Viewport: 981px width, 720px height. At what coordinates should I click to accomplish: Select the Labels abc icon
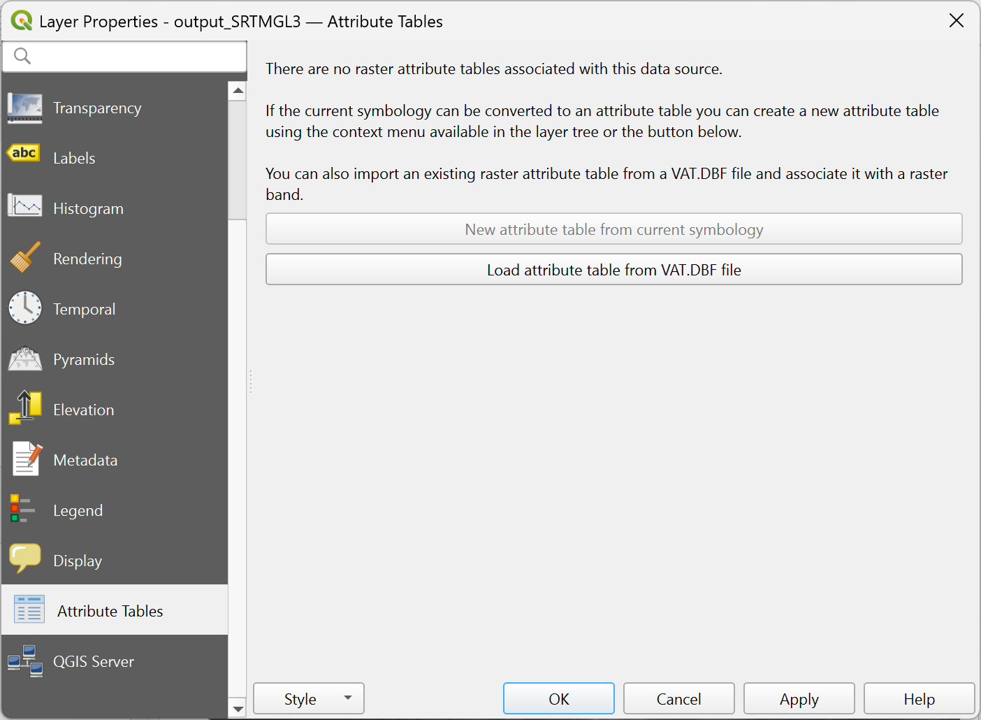click(x=24, y=154)
